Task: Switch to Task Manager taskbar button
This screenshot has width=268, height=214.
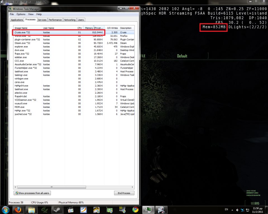Action: point(148,210)
